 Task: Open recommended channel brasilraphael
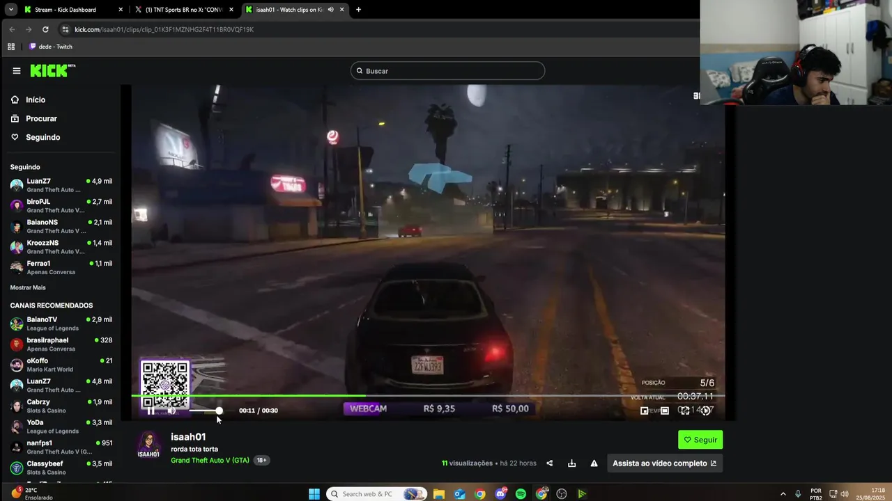[x=61, y=344]
